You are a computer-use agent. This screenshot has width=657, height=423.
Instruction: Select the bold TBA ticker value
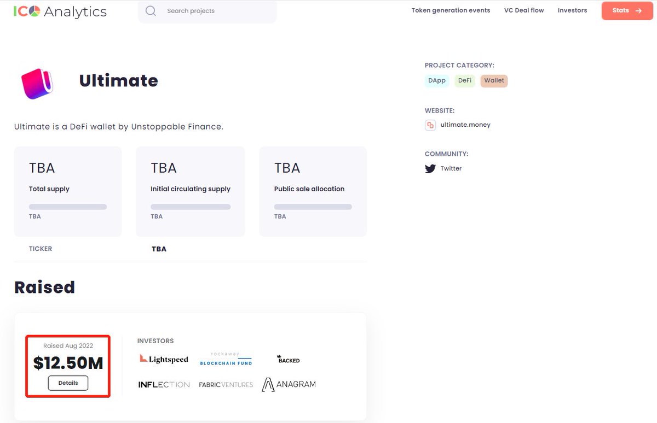159,249
